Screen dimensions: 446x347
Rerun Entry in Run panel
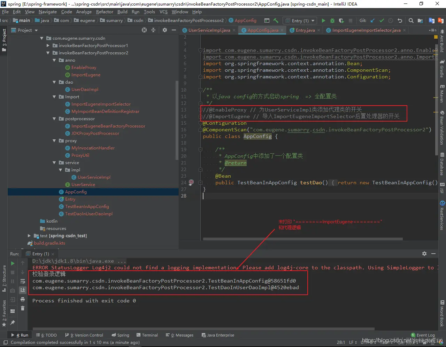13,263
